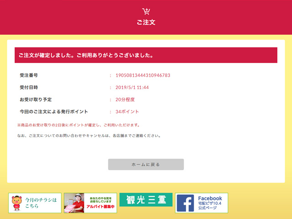This screenshot has width=292, height=219.
Task: Open the Facebook 宅配ピザ10.4 公式ページ banner
Action: click(x=202, y=203)
